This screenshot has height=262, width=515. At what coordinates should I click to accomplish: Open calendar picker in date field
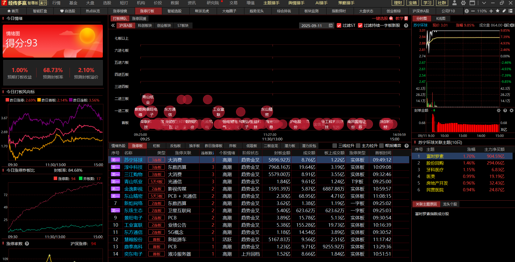coord(331,25)
